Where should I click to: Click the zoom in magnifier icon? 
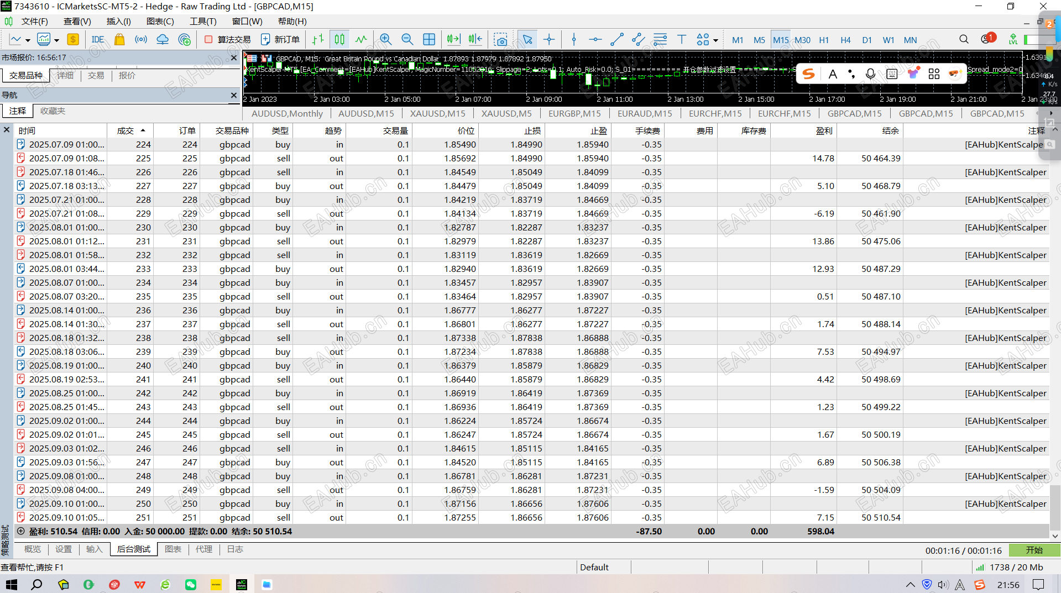point(385,39)
